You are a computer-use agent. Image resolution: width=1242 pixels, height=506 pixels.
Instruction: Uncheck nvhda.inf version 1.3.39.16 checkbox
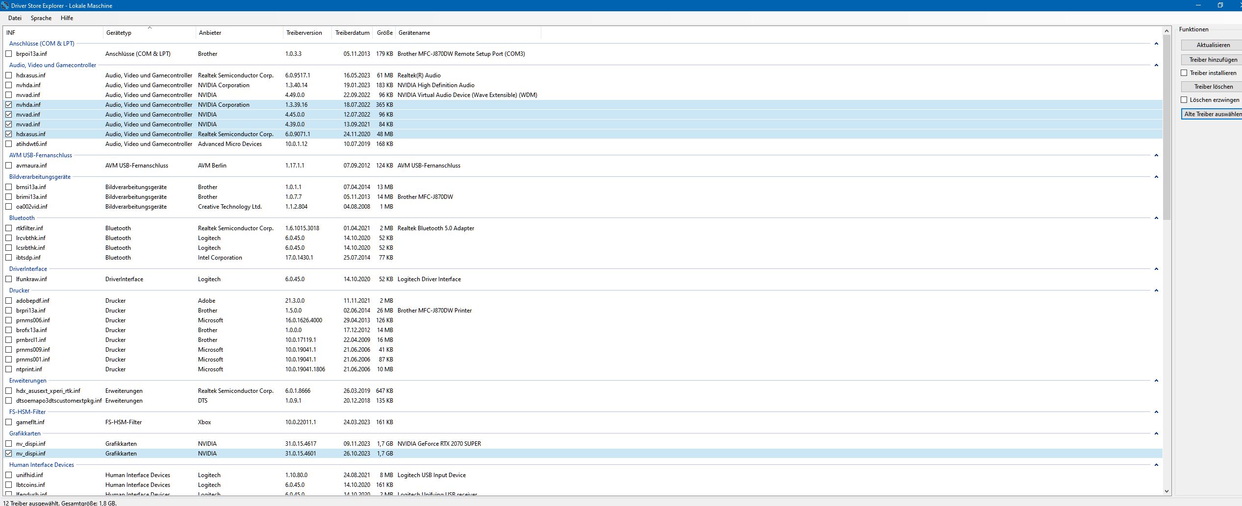[x=9, y=105]
